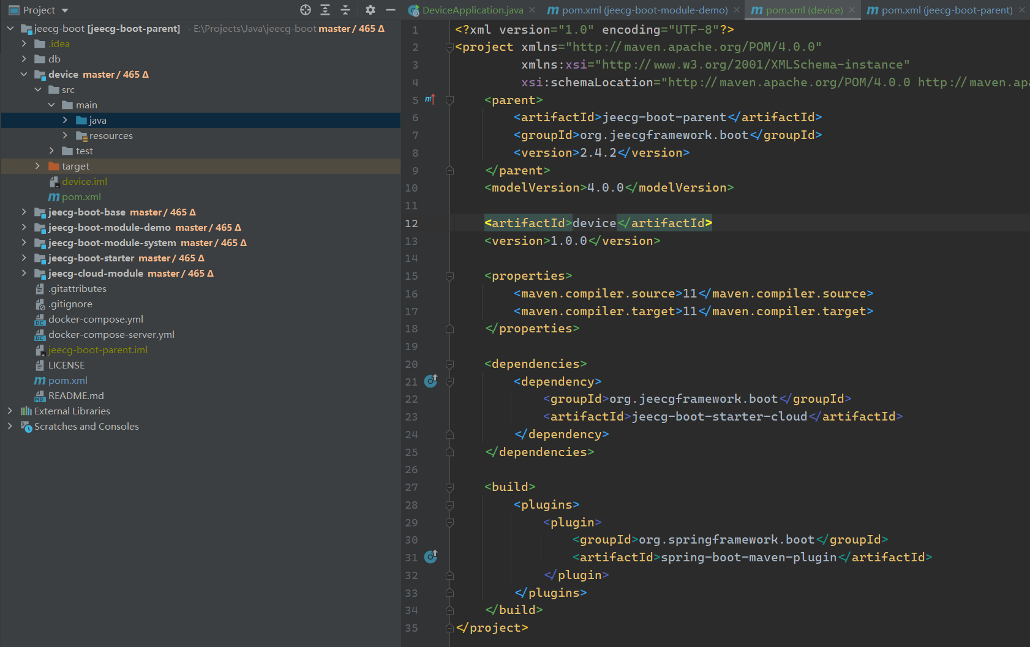Image resolution: width=1030 pixels, height=647 pixels.
Task: Hide the Project tool window with the minus icon
Action: (x=391, y=10)
